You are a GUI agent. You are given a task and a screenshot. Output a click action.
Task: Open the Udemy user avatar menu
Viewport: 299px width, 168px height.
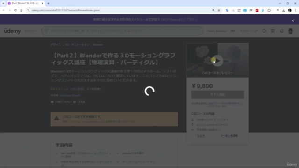point(291,31)
